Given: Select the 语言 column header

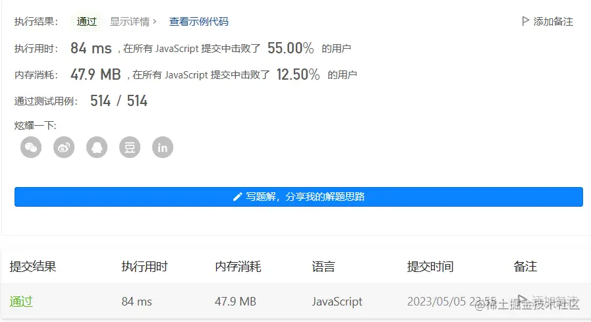Looking at the screenshot, I should coord(324,266).
